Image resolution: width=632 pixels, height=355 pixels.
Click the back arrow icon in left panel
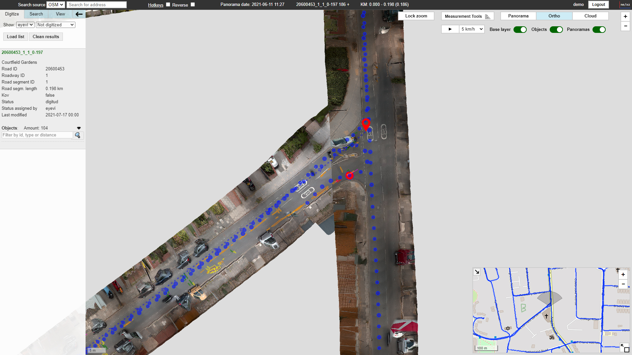coord(79,14)
